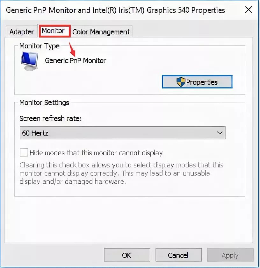Switch to the Adapter tab
Image resolution: width=260 pixels, height=268 pixels.
22,32
